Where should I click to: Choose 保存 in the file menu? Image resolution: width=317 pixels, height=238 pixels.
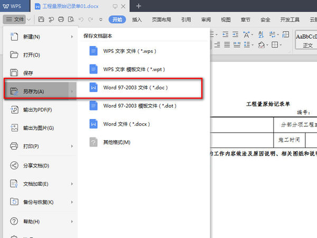(x=41, y=73)
